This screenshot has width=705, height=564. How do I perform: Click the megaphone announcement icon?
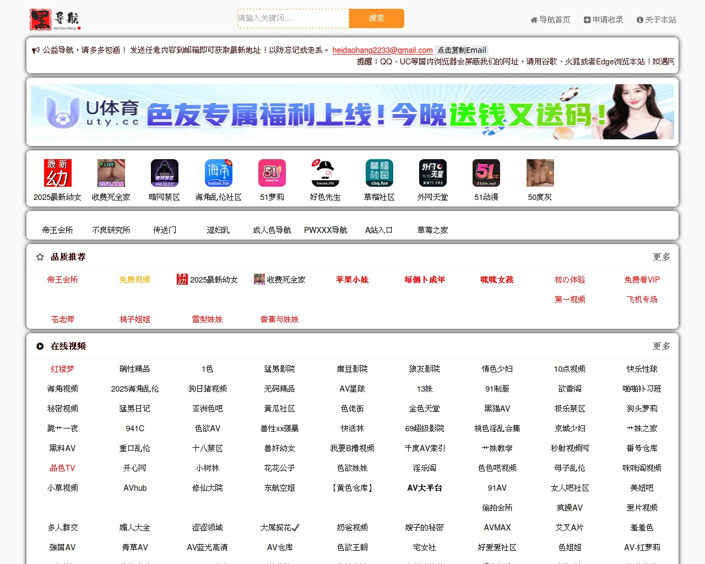pyautogui.click(x=36, y=50)
